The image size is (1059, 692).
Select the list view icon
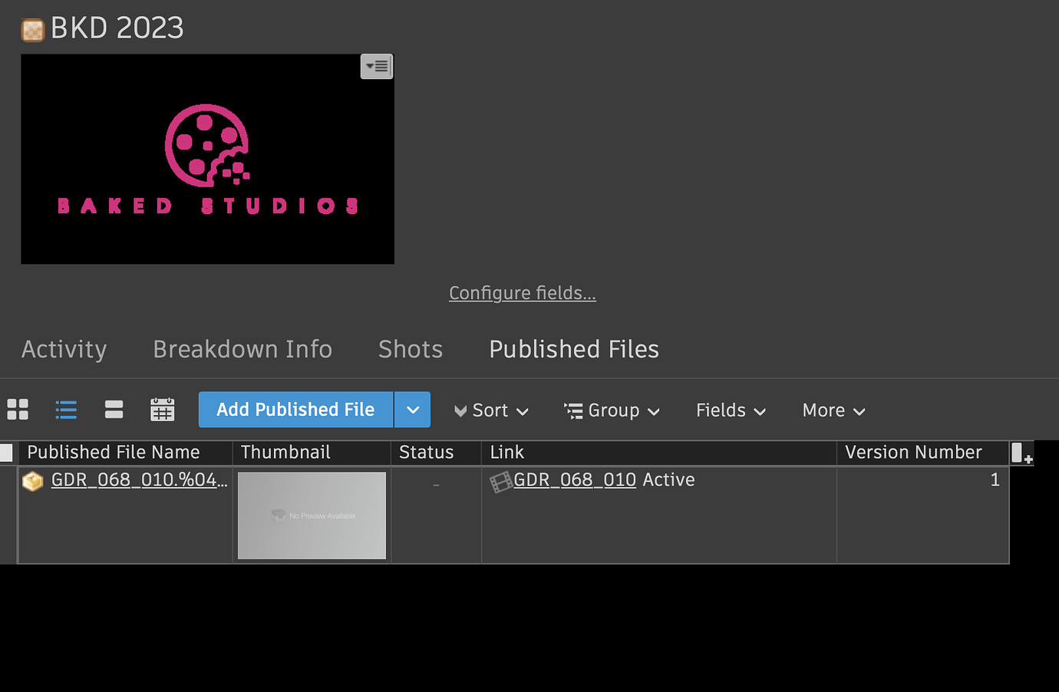click(x=65, y=410)
